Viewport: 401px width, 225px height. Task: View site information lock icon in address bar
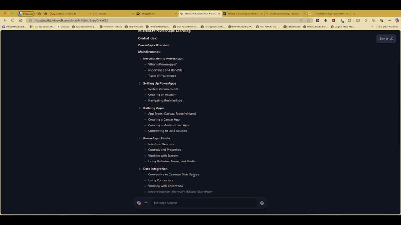(x=31, y=20)
